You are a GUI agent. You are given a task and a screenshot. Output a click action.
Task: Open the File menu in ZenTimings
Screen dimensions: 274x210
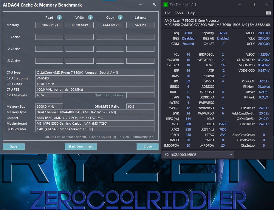pyautogui.click(x=167, y=13)
